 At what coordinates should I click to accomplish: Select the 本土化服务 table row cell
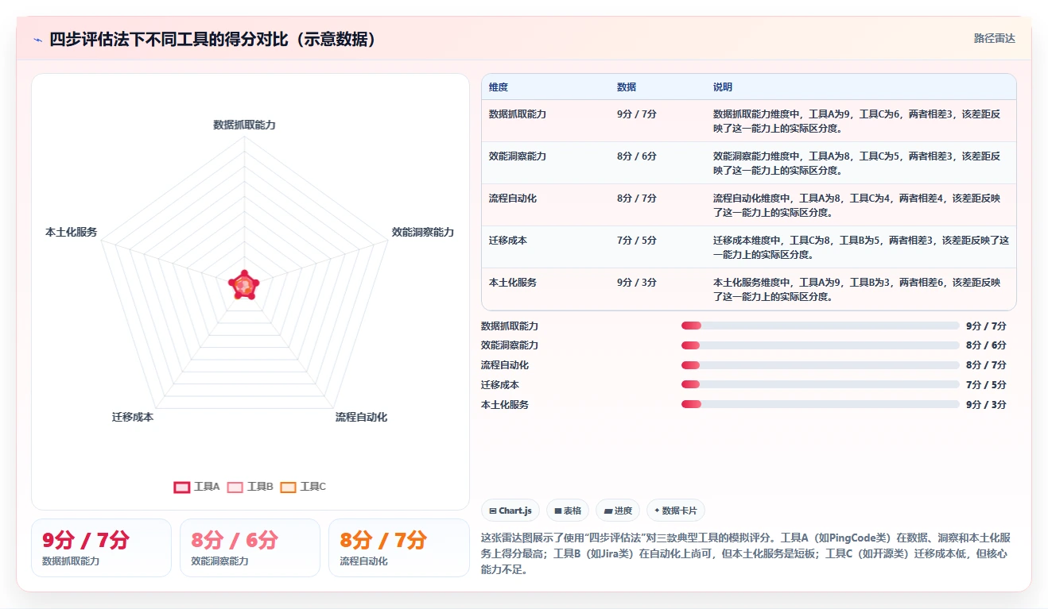pyautogui.click(x=513, y=283)
